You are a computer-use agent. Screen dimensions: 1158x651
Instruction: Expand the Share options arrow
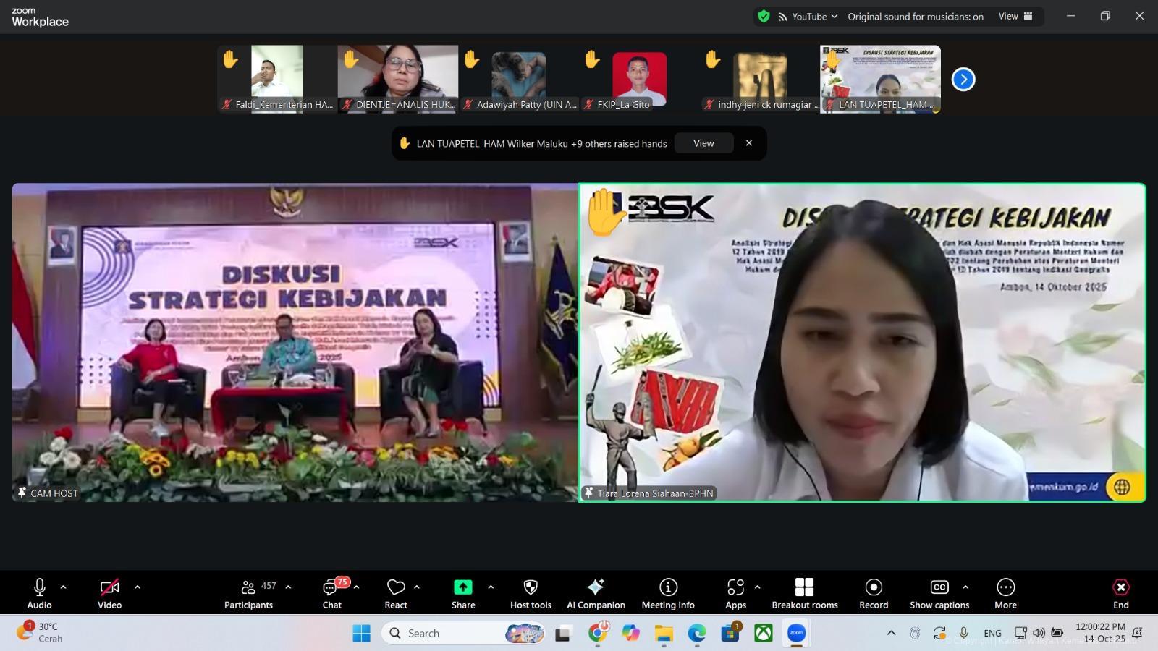pyautogui.click(x=491, y=587)
